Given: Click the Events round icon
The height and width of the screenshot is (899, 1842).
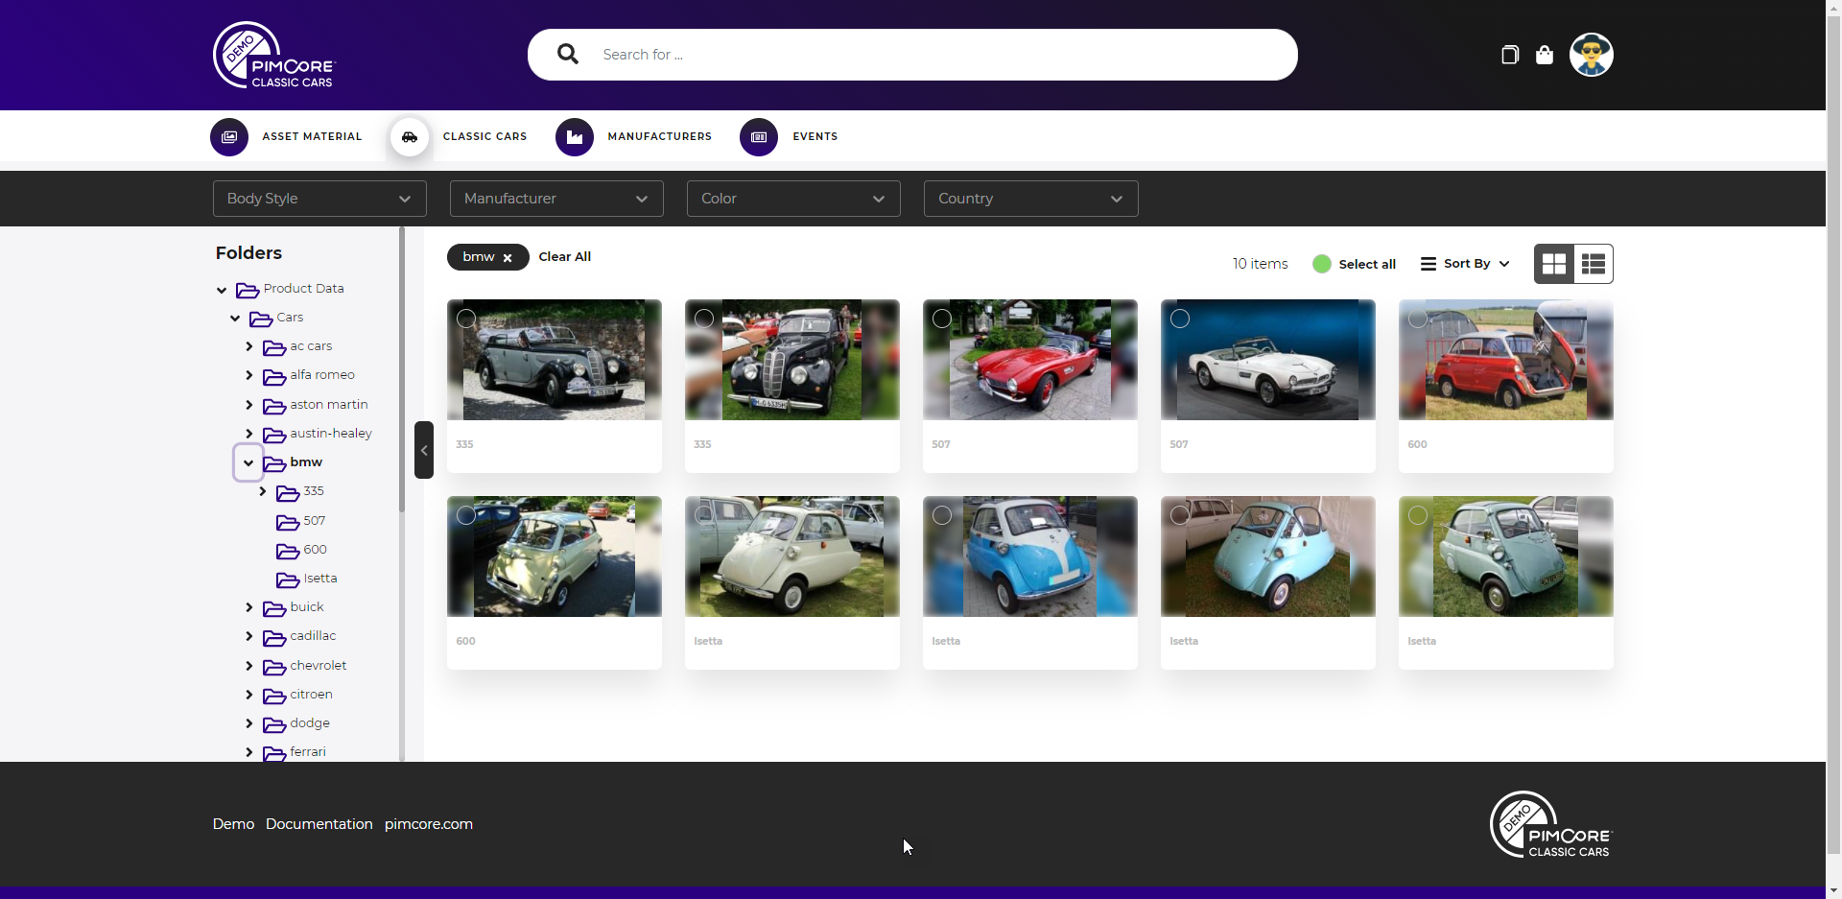Looking at the screenshot, I should click(759, 137).
